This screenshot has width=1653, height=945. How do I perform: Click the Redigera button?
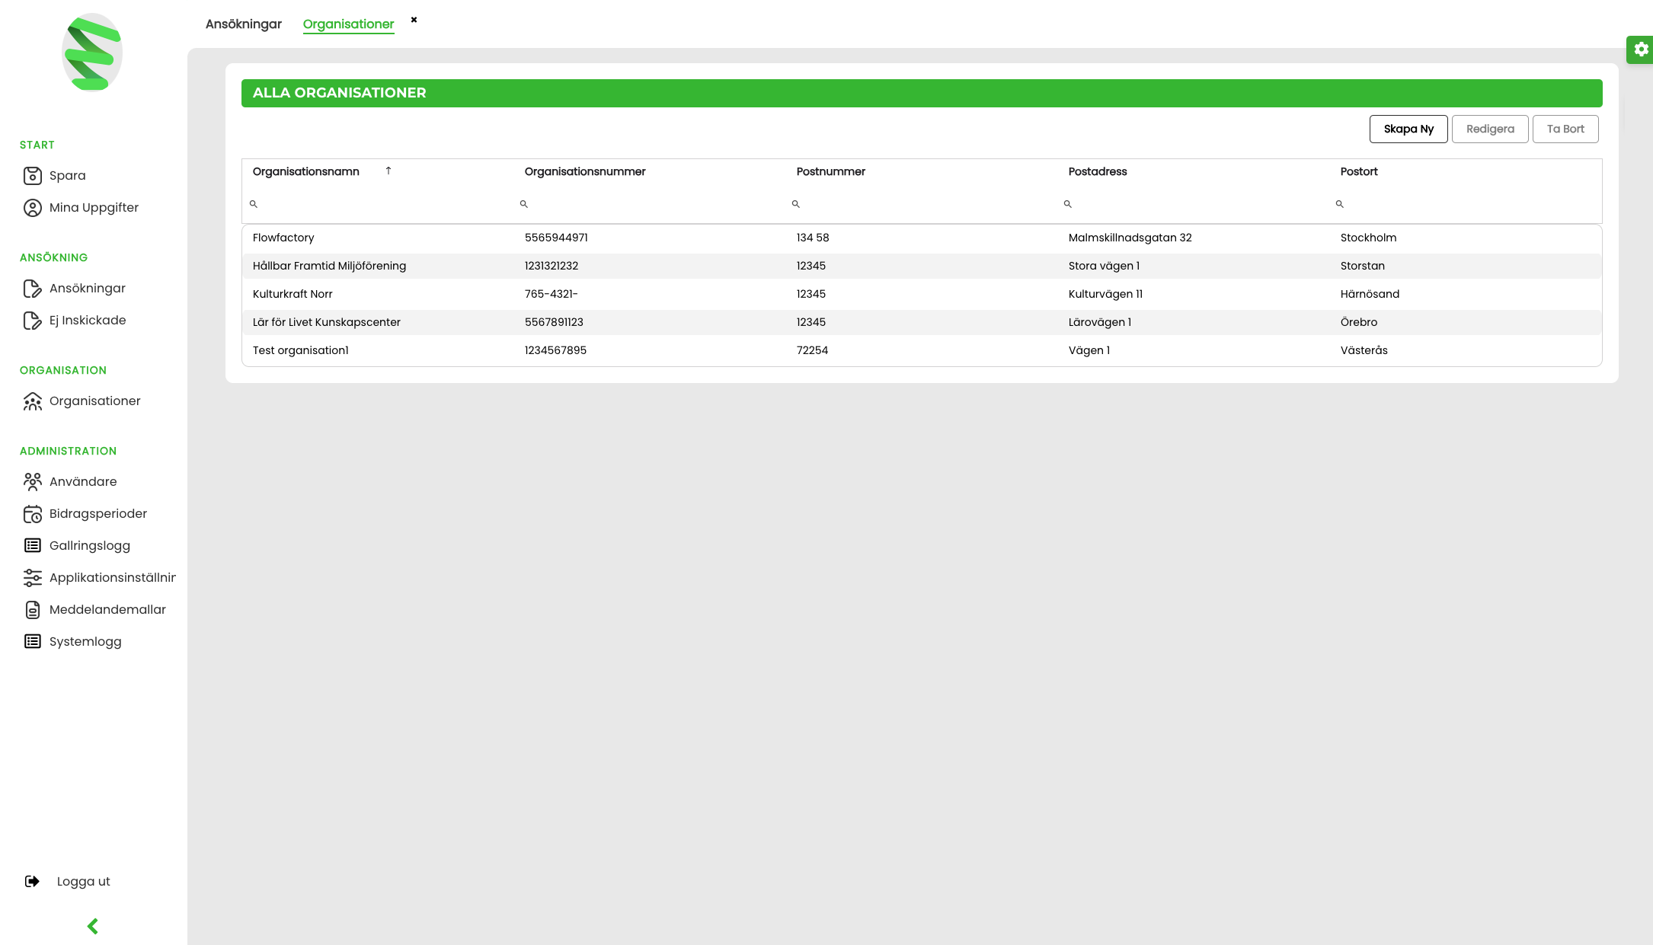(1489, 129)
